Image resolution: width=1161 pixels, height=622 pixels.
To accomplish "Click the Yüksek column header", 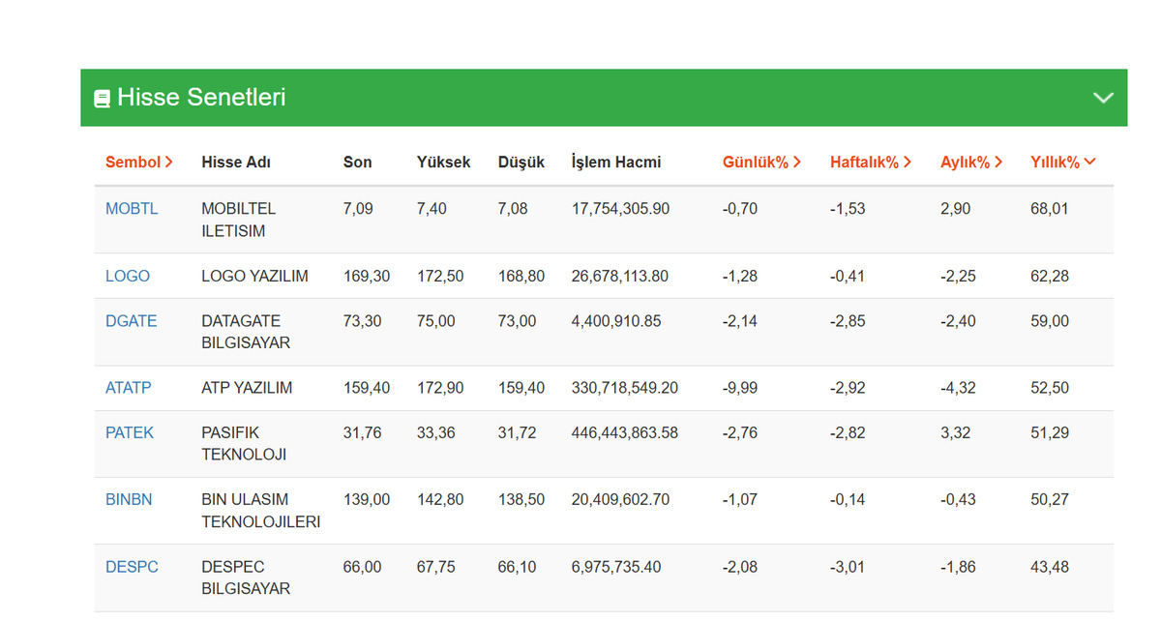I will click(443, 163).
